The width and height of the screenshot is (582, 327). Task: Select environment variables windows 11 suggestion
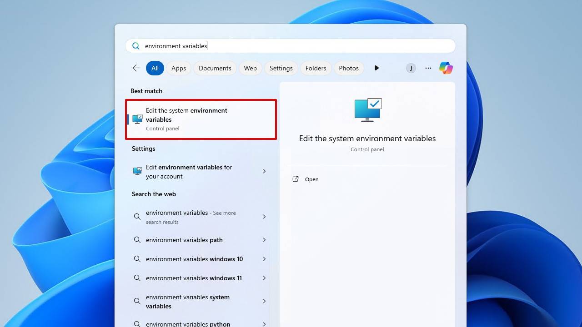pyautogui.click(x=200, y=278)
